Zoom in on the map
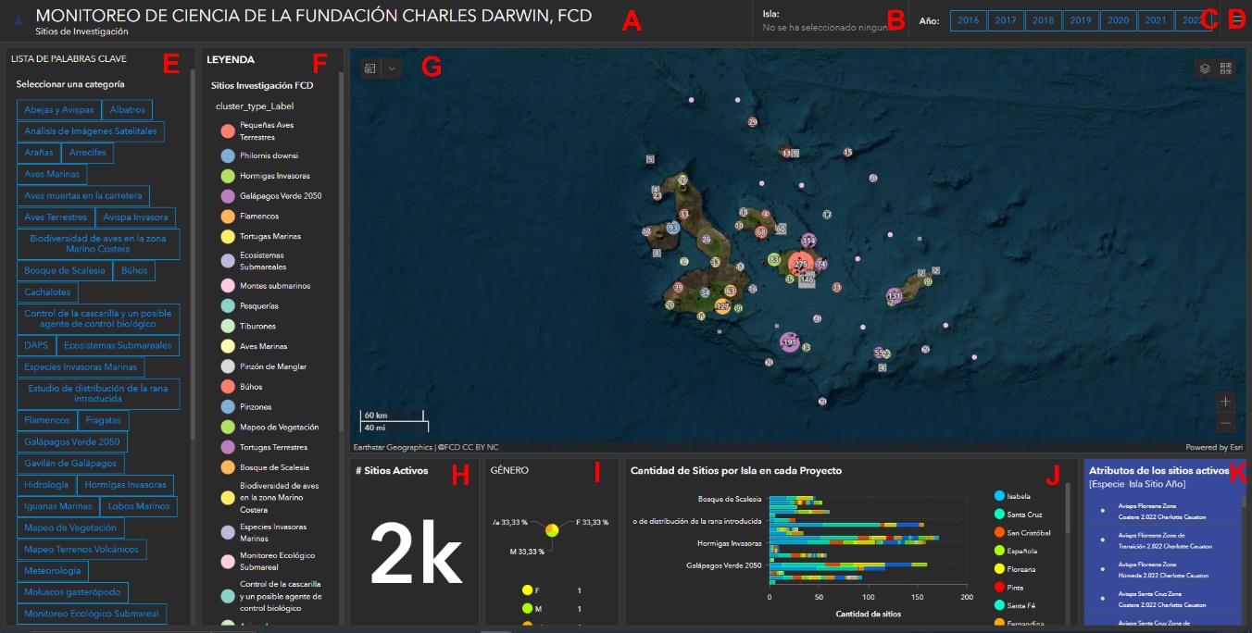1252x633 pixels. tap(1225, 402)
